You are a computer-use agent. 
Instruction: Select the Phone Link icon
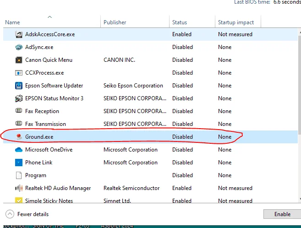tap(19, 163)
